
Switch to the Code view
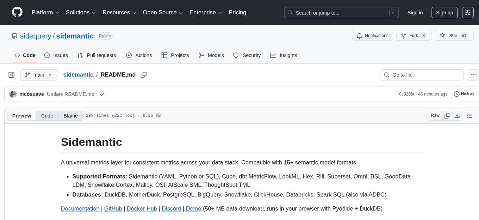[47, 116]
